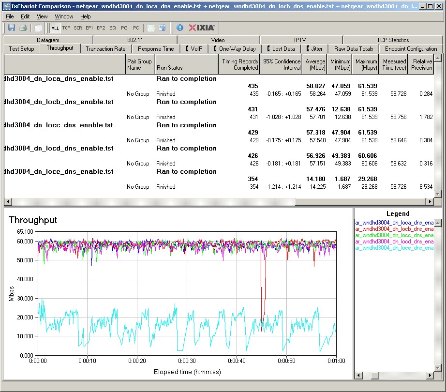
Task: Switch to the Datagram tab
Action: (x=48, y=40)
